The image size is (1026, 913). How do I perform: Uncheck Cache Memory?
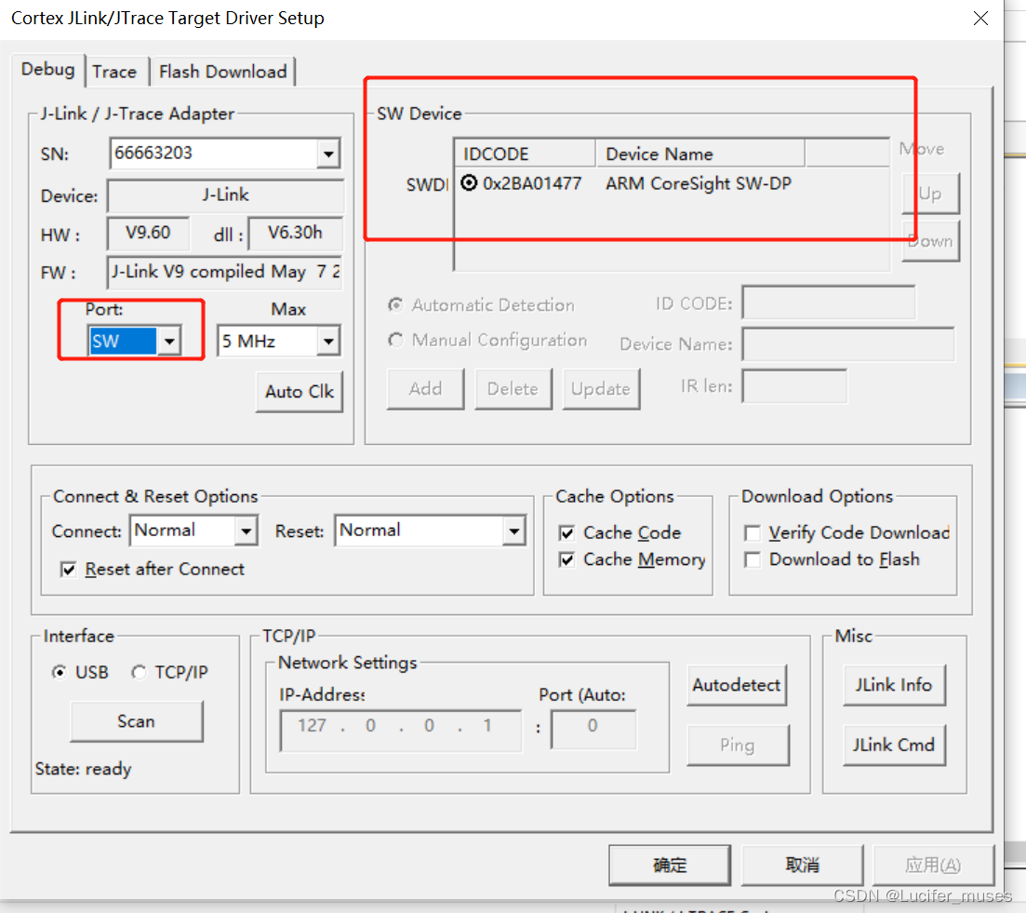566,560
